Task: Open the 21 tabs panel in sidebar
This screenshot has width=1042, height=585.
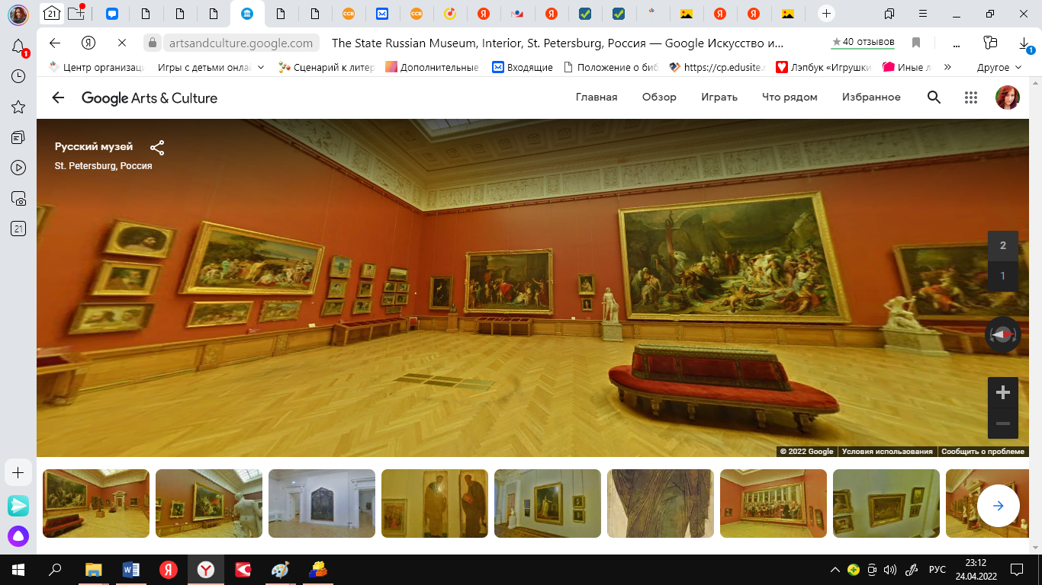Action: coord(18,228)
